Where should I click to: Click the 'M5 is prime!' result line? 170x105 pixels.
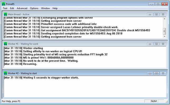39,58
